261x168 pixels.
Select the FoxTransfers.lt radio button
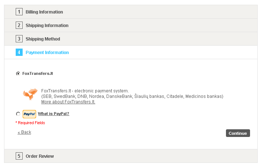pyautogui.click(x=18, y=73)
